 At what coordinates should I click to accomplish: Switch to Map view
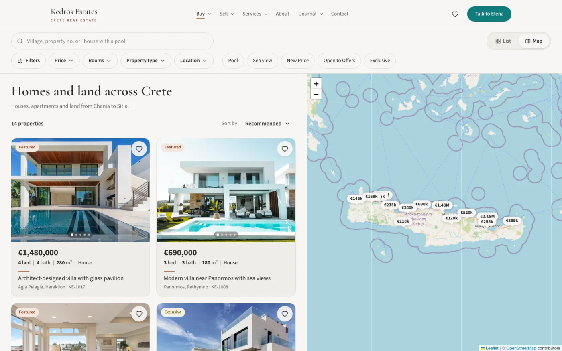(x=533, y=41)
